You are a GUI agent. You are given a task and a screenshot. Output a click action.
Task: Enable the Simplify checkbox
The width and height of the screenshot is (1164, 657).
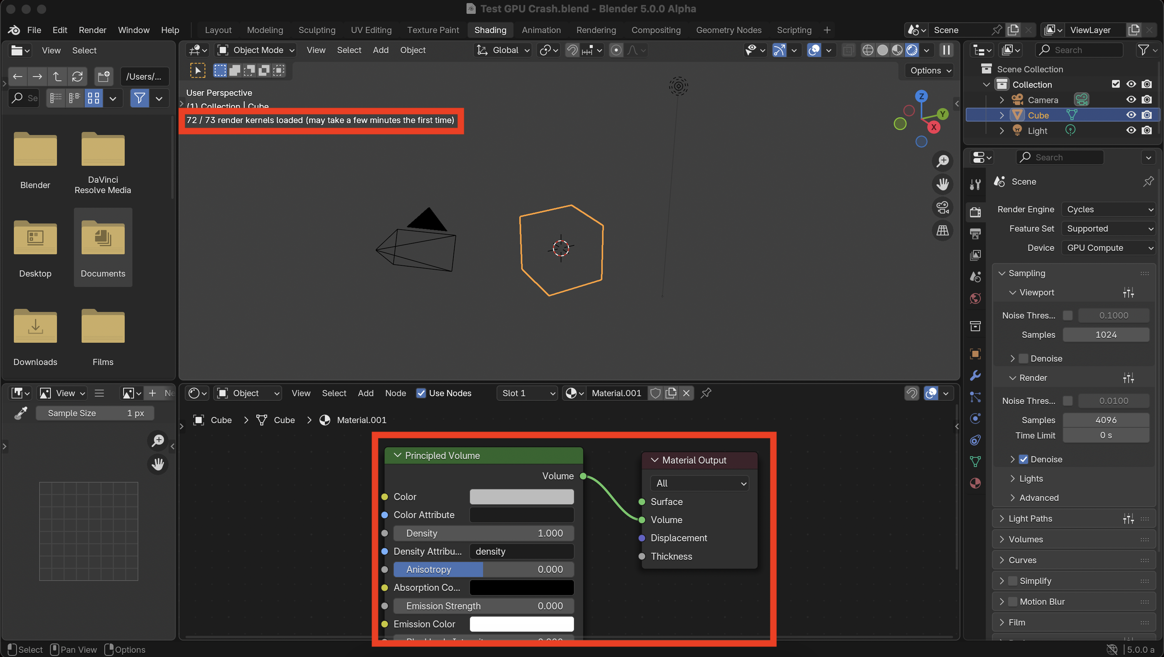(1013, 581)
